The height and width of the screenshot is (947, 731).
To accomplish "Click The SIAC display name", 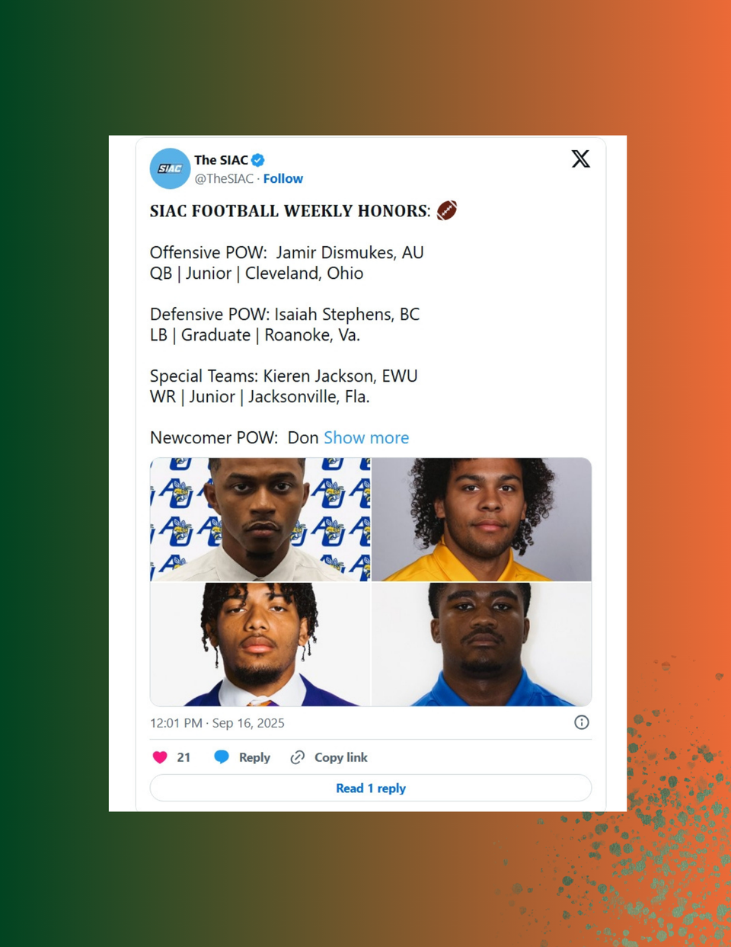I will [221, 160].
